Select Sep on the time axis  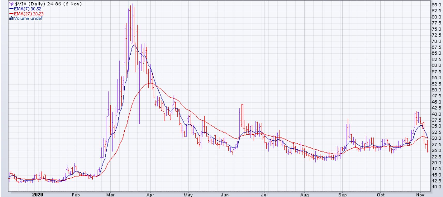point(342,195)
